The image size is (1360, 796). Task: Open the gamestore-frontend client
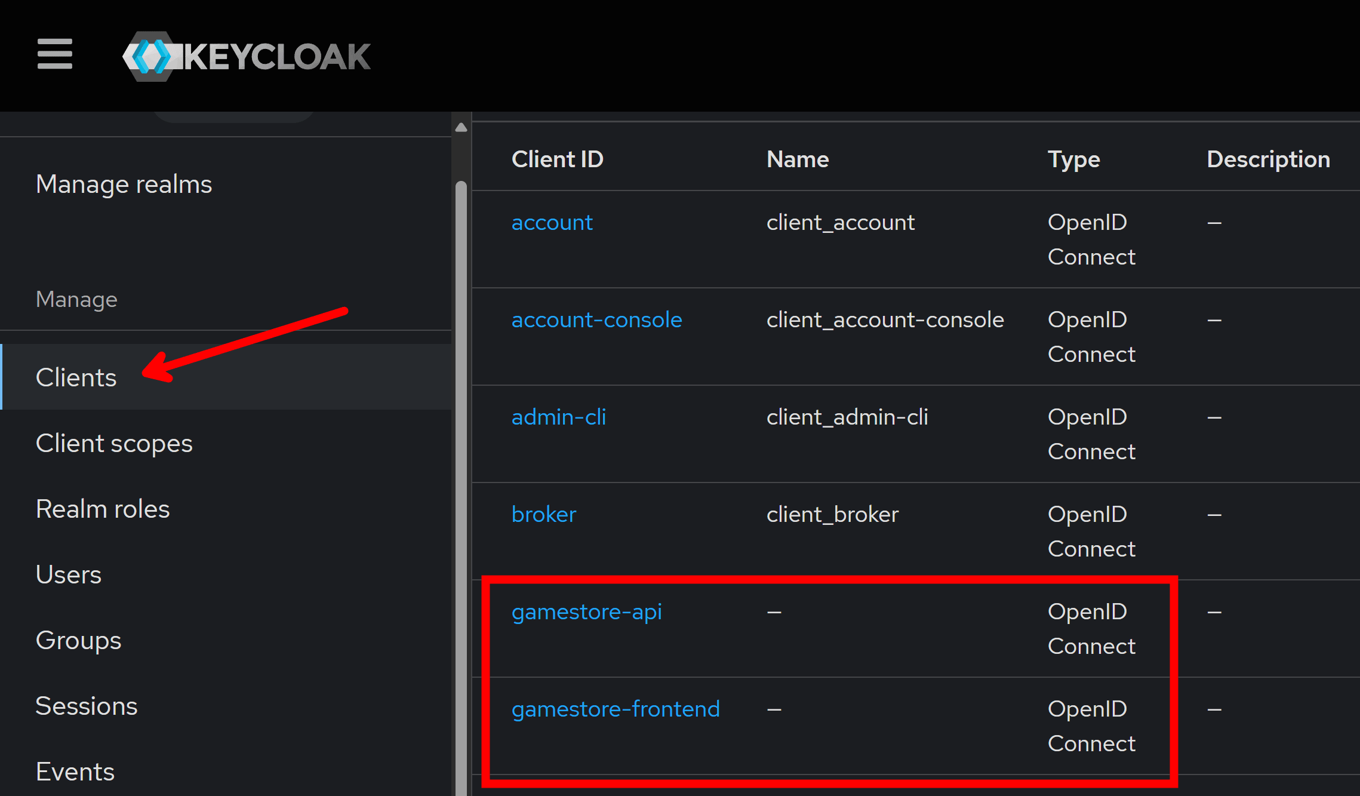616,709
